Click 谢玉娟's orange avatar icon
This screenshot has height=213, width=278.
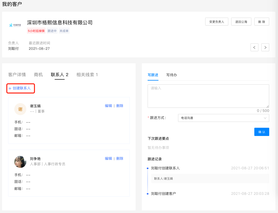pos(20,109)
